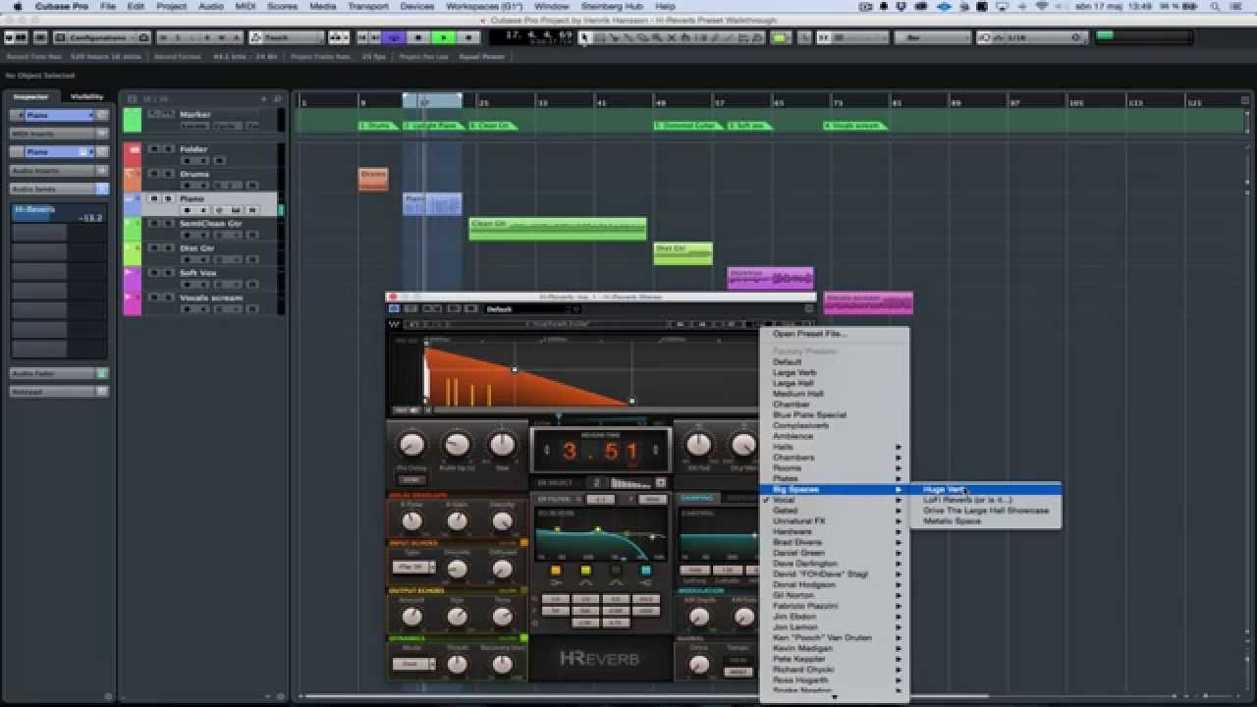
Task: Open the Input Echoes Type dropdown
Action: click(x=413, y=567)
